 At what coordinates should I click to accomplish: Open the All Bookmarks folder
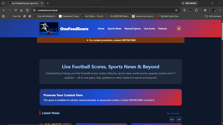pyautogui.click(x=213, y=16)
